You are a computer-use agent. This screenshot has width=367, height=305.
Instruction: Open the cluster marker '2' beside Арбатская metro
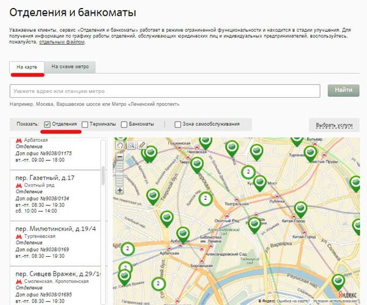coord(128,248)
